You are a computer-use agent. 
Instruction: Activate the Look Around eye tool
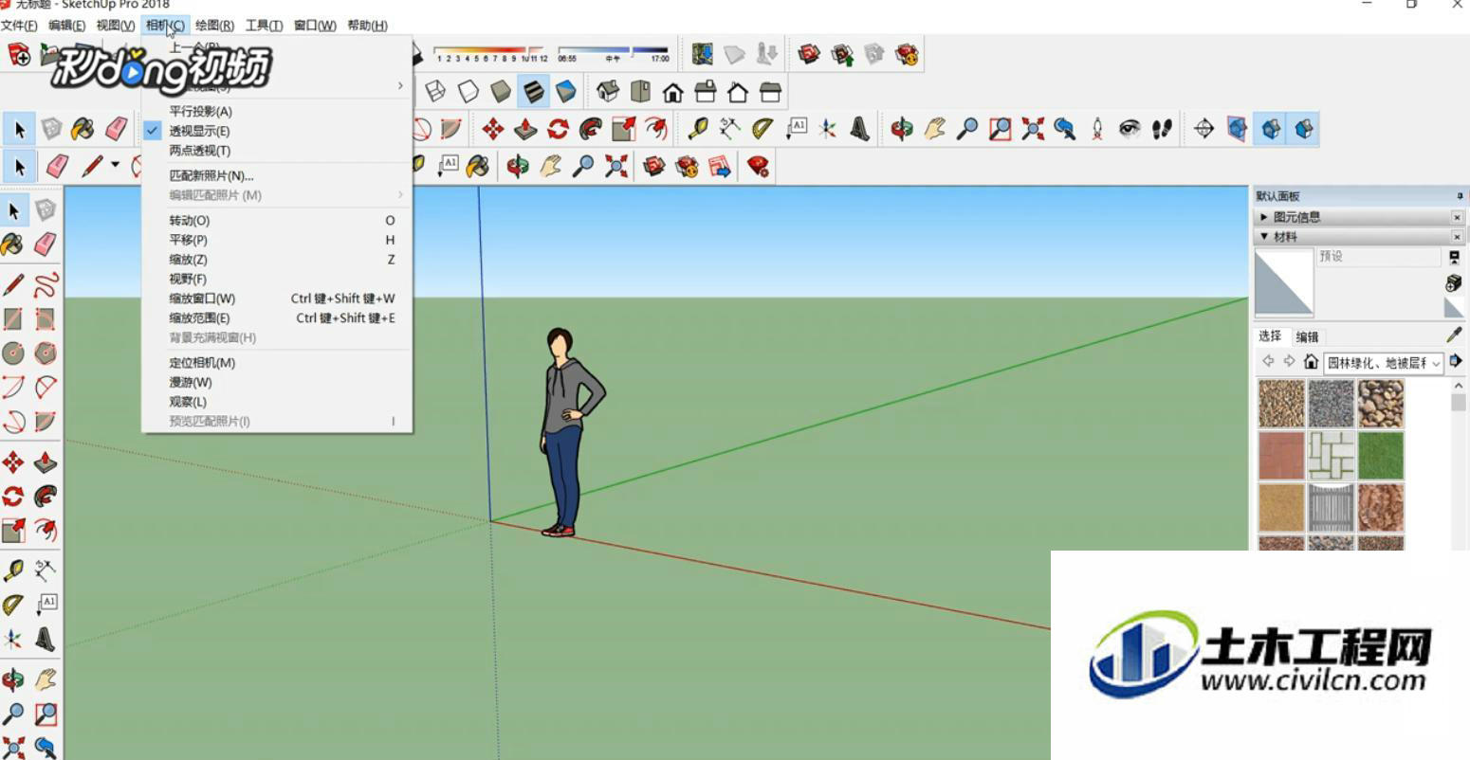click(1130, 129)
